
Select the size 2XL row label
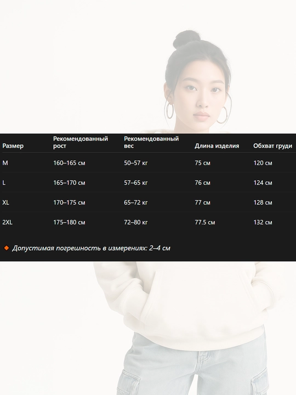pyautogui.click(x=7, y=222)
